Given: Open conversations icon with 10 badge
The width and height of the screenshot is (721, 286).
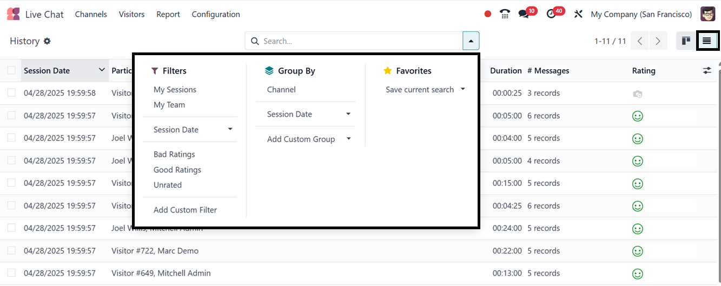Looking at the screenshot, I should [x=524, y=14].
